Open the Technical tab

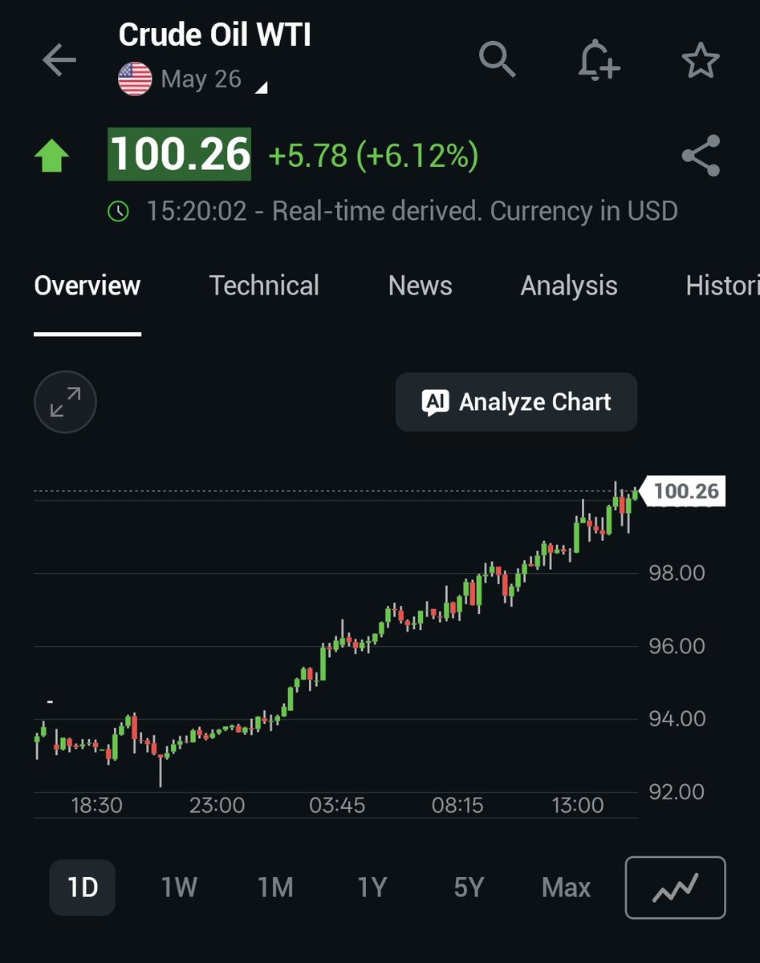click(264, 286)
